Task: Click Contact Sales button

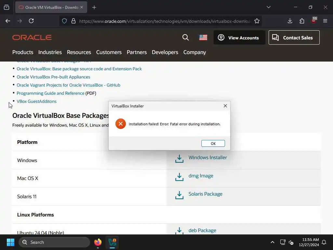Action: 294,38
